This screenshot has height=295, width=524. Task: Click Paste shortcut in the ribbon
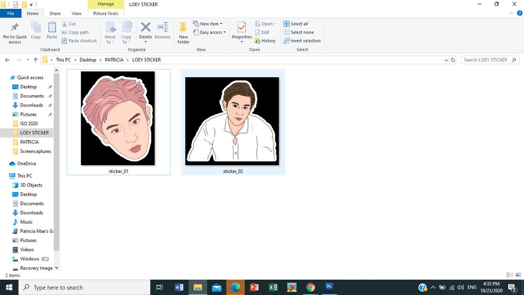point(79,41)
